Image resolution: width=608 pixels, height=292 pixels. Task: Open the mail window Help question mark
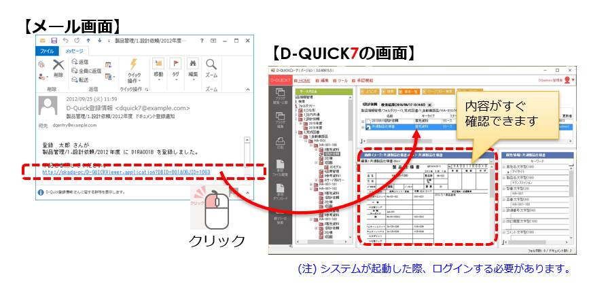click(202, 41)
